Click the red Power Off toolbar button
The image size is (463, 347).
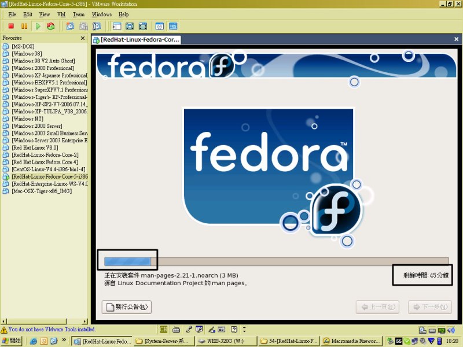(x=11, y=26)
